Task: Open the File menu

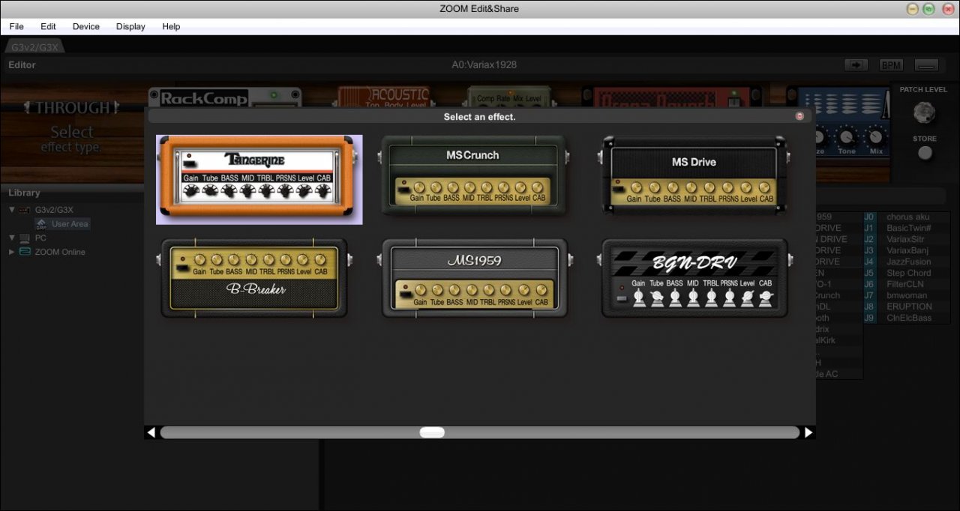Action: click(x=16, y=26)
